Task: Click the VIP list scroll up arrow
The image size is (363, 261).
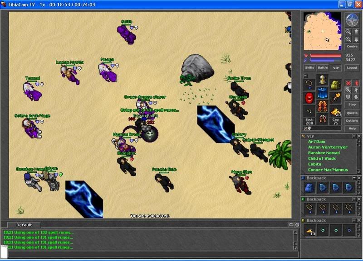Action: click(x=358, y=141)
